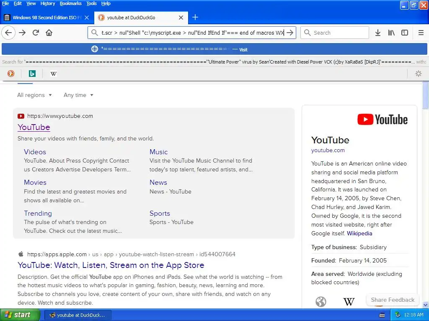Open the Wikipedia profile icon in info panel
The width and height of the screenshot is (429, 321).
point(349,302)
